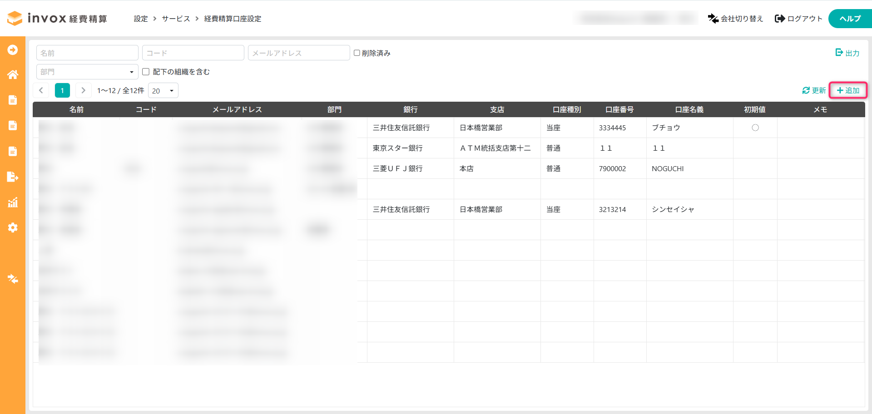Navigate to 設定 breadcrumb
This screenshot has height=414, width=872.
(141, 19)
